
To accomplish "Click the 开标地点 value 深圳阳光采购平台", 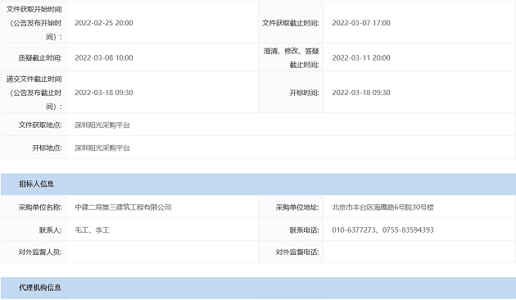I will coord(102,148).
